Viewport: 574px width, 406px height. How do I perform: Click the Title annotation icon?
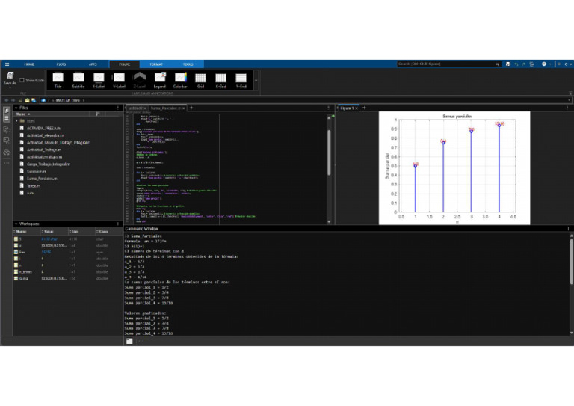pos(58,79)
